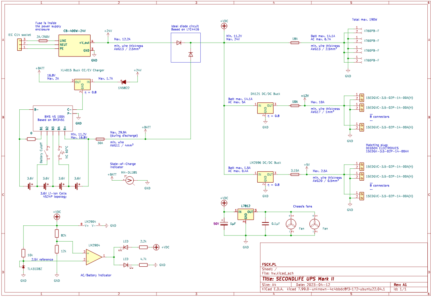This screenshot has width=431, height=297.
Task: Select the LM2596 DC/DC buck converter
Action: pyautogui.click(x=265, y=177)
